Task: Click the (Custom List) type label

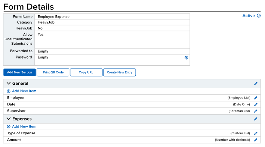Action: (240, 133)
